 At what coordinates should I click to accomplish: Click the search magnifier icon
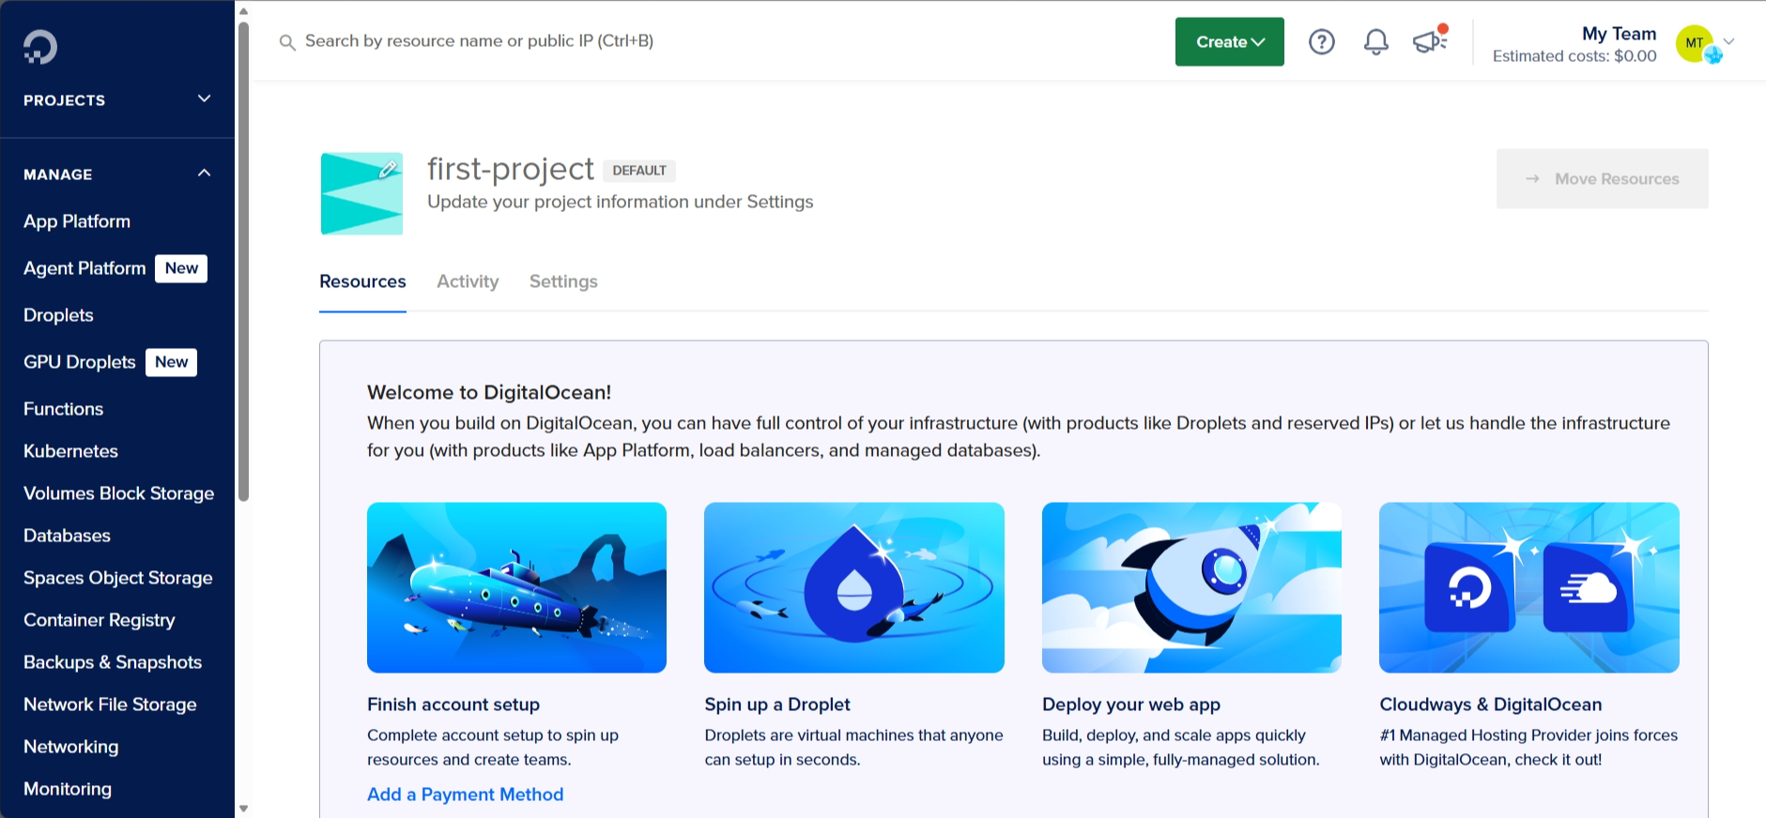(287, 42)
